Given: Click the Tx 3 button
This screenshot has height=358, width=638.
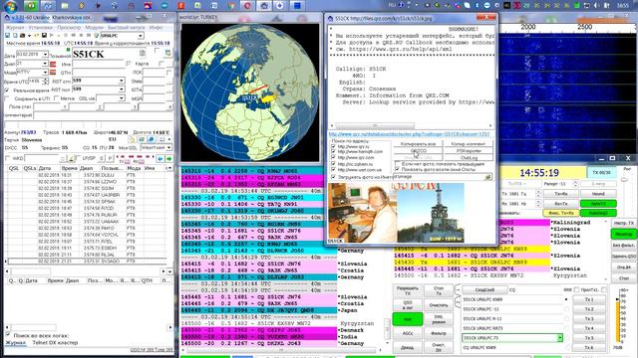Looking at the screenshot, I should 589,318.
